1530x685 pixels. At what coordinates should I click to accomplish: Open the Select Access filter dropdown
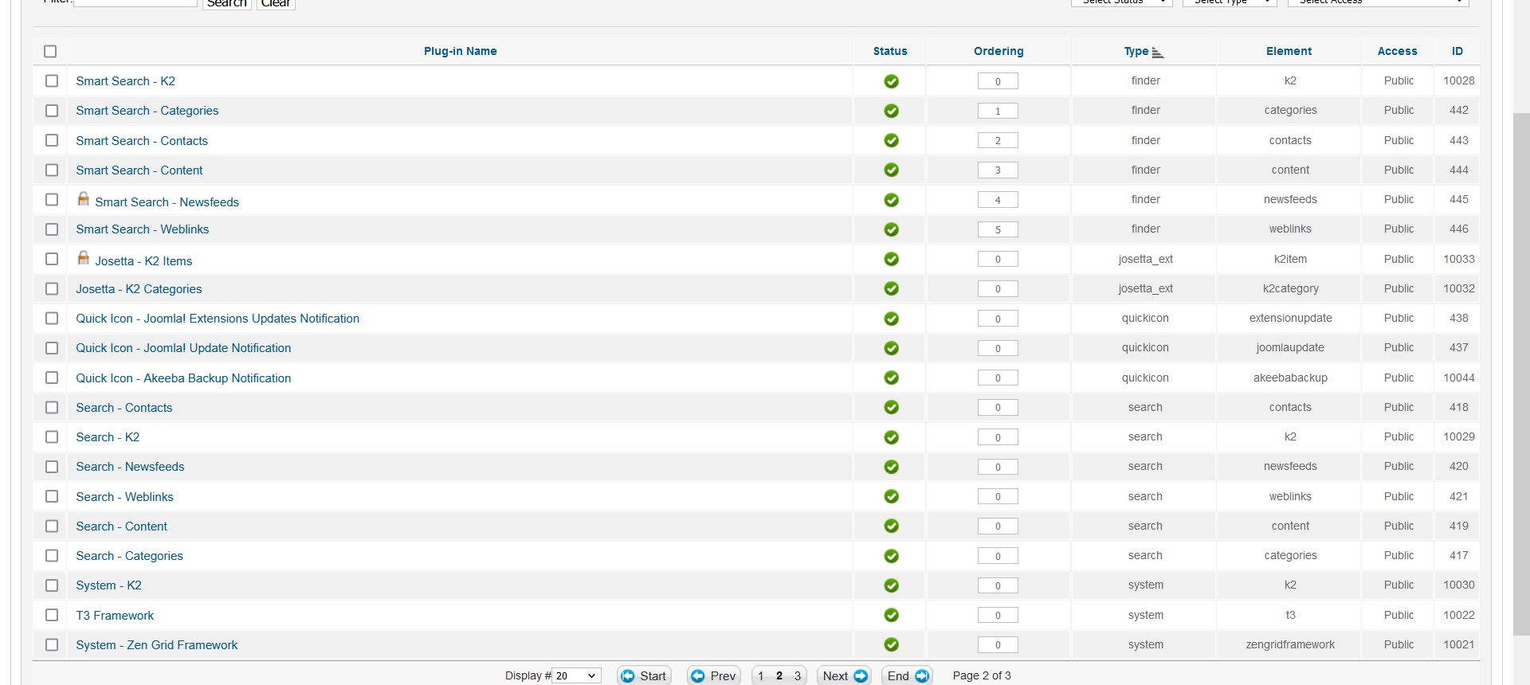[1378, 2]
